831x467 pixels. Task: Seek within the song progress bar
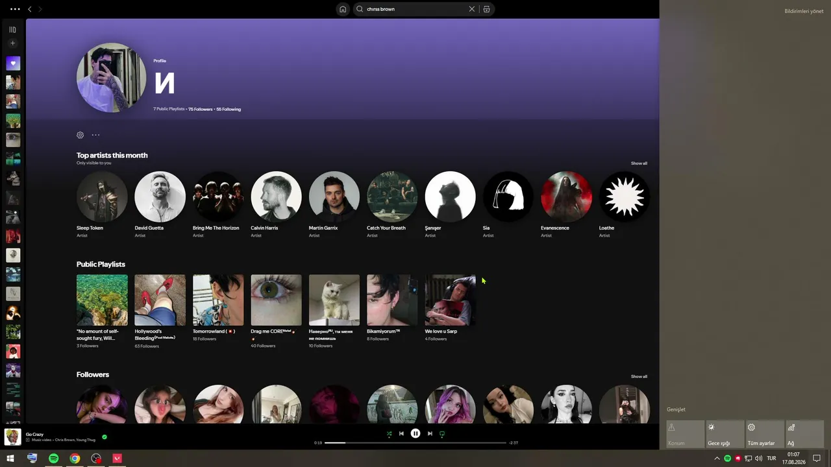click(x=415, y=443)
